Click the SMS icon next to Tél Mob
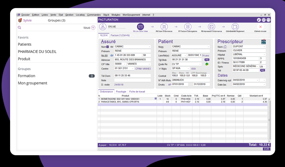The width and height of the screenshot is (285, 167). (207, 60)
